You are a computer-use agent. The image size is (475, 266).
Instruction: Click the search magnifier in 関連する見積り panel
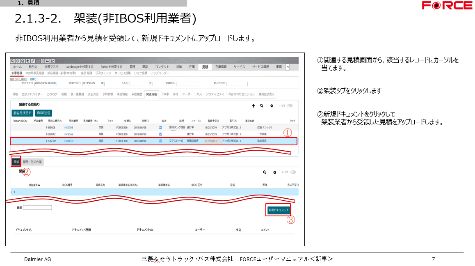(x=262, y=106)
